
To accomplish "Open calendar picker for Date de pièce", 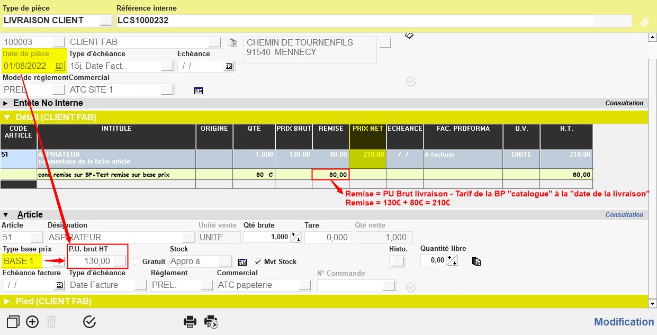I will [59, 66].
